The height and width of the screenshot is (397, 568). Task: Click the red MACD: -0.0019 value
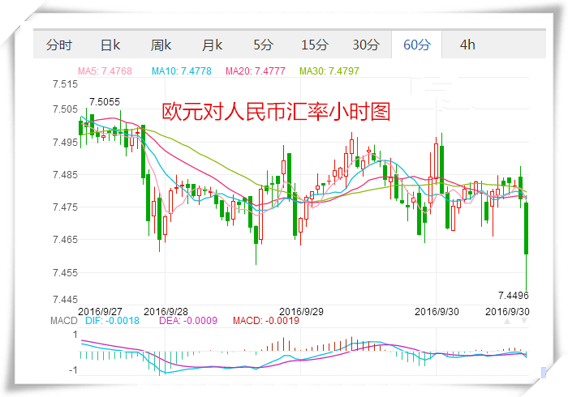pos(266,321)
